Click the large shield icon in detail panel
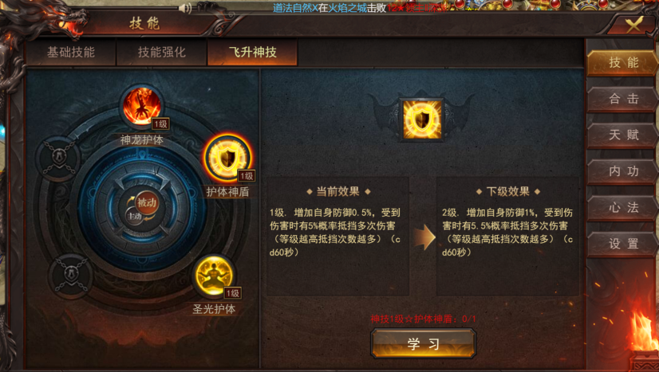 [x=421, y=119]
